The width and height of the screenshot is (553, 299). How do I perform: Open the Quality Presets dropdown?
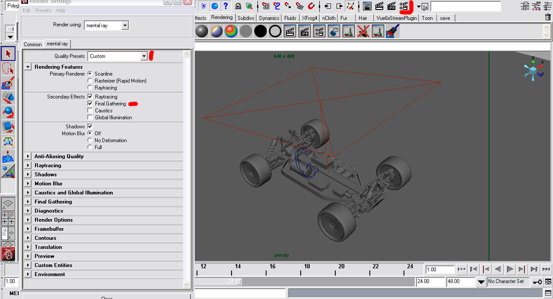click(118, 56)
